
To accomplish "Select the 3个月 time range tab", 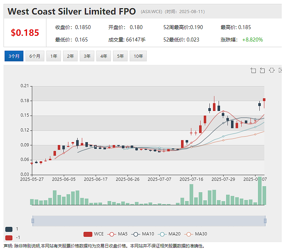I will pos(14,56).
